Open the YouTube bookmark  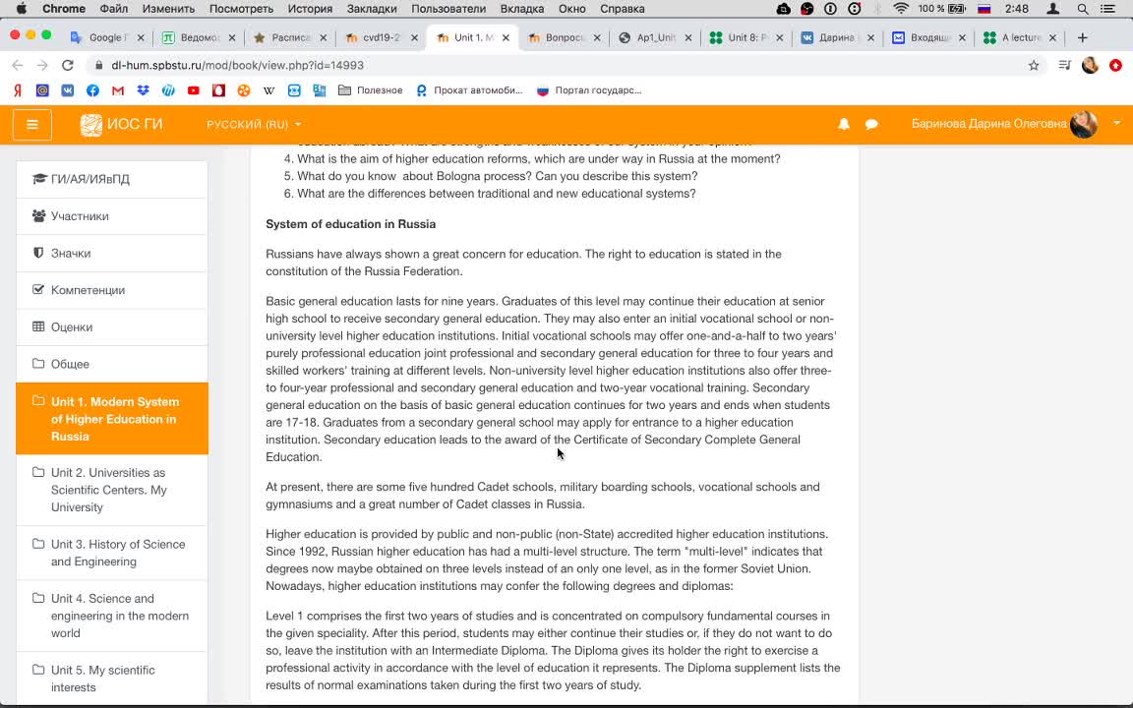[193, 90]
